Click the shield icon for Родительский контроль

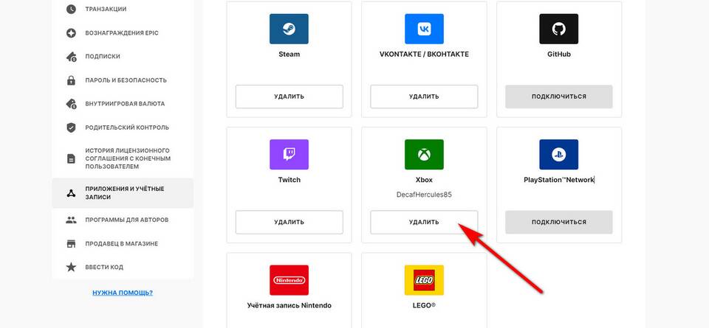71,128
